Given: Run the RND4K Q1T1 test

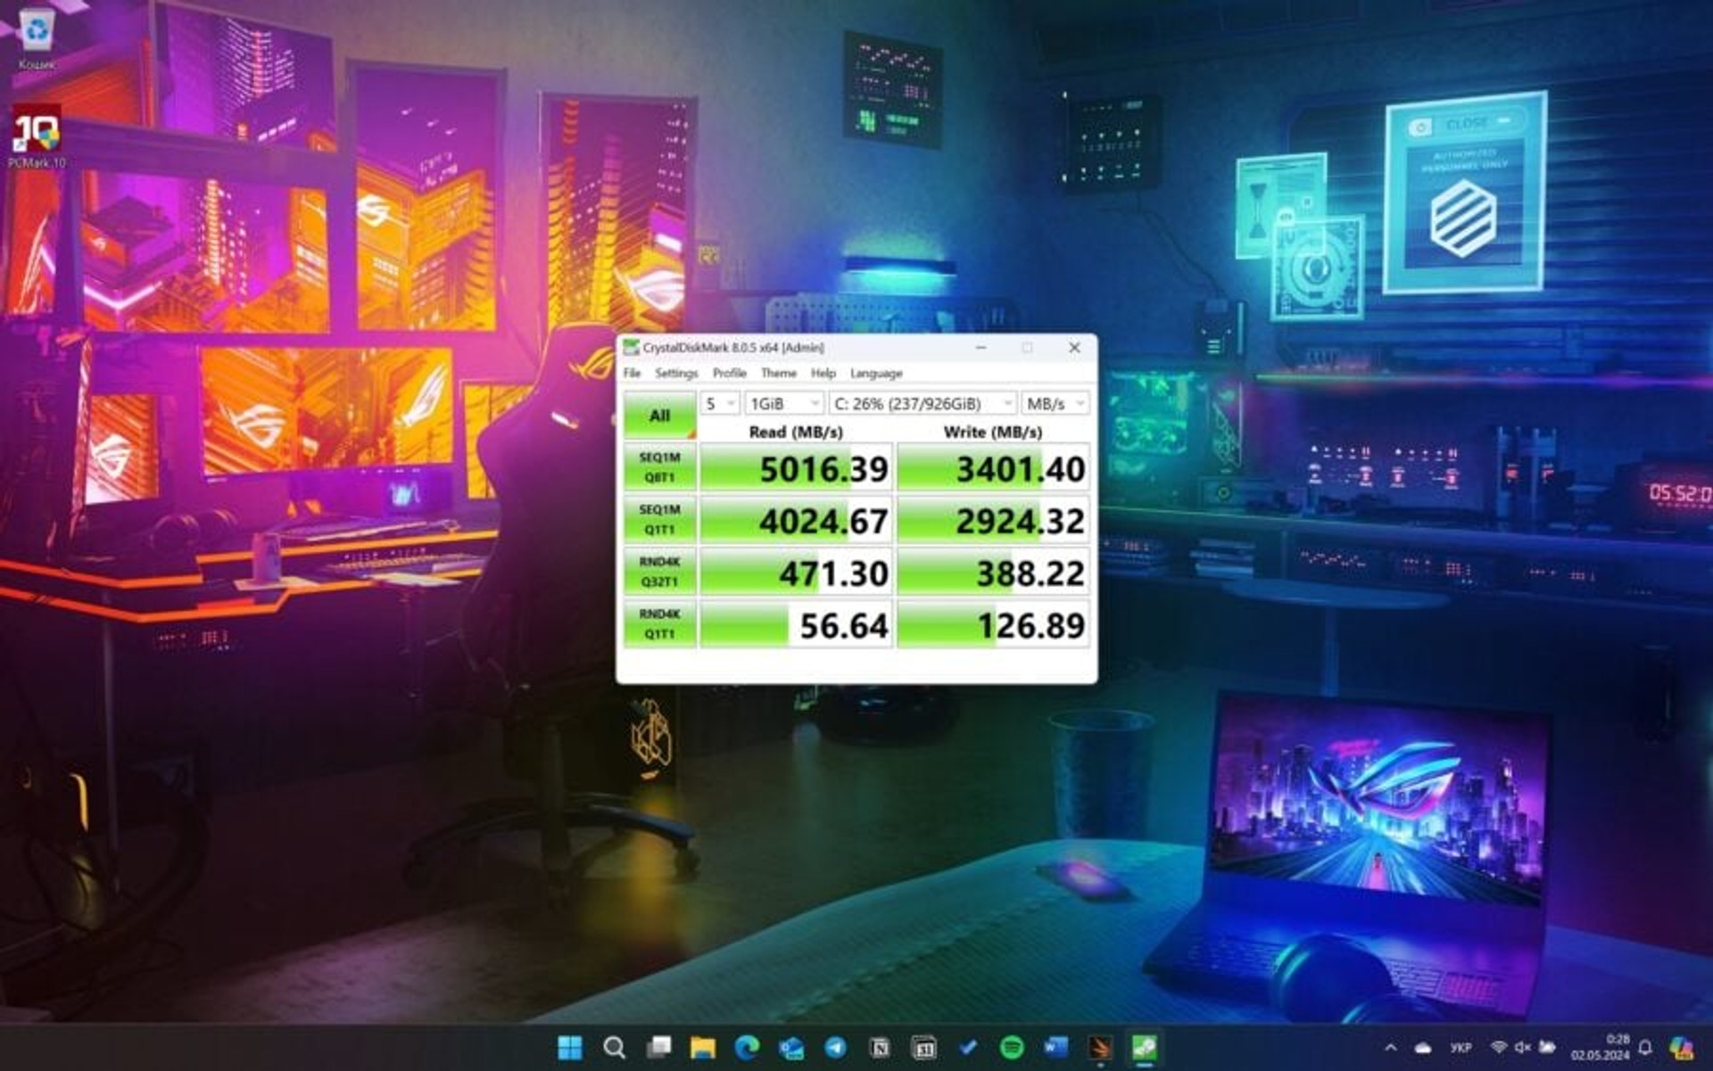Looking at the screenshot, I should point(659,623).
